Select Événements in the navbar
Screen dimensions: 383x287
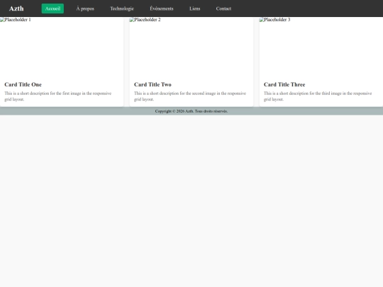162,9
